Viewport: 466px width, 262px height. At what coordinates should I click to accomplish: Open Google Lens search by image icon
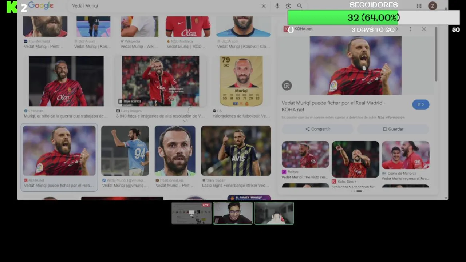(x=288, y=6)
